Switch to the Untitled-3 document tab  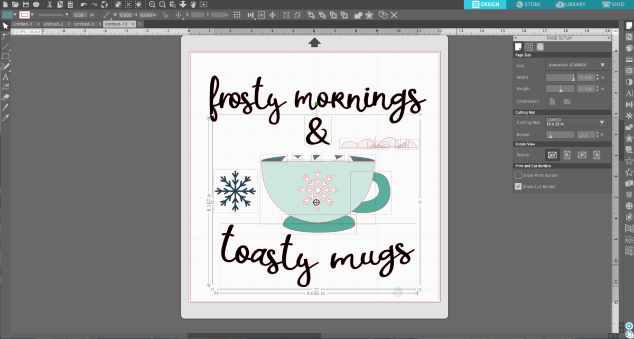tap(84, 24)
